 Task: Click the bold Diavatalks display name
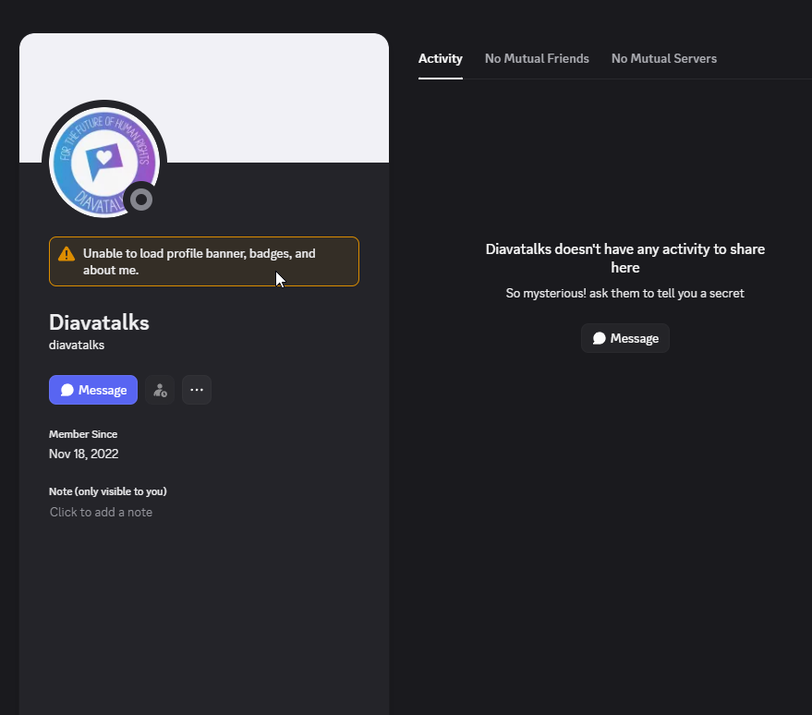point(99,322)
